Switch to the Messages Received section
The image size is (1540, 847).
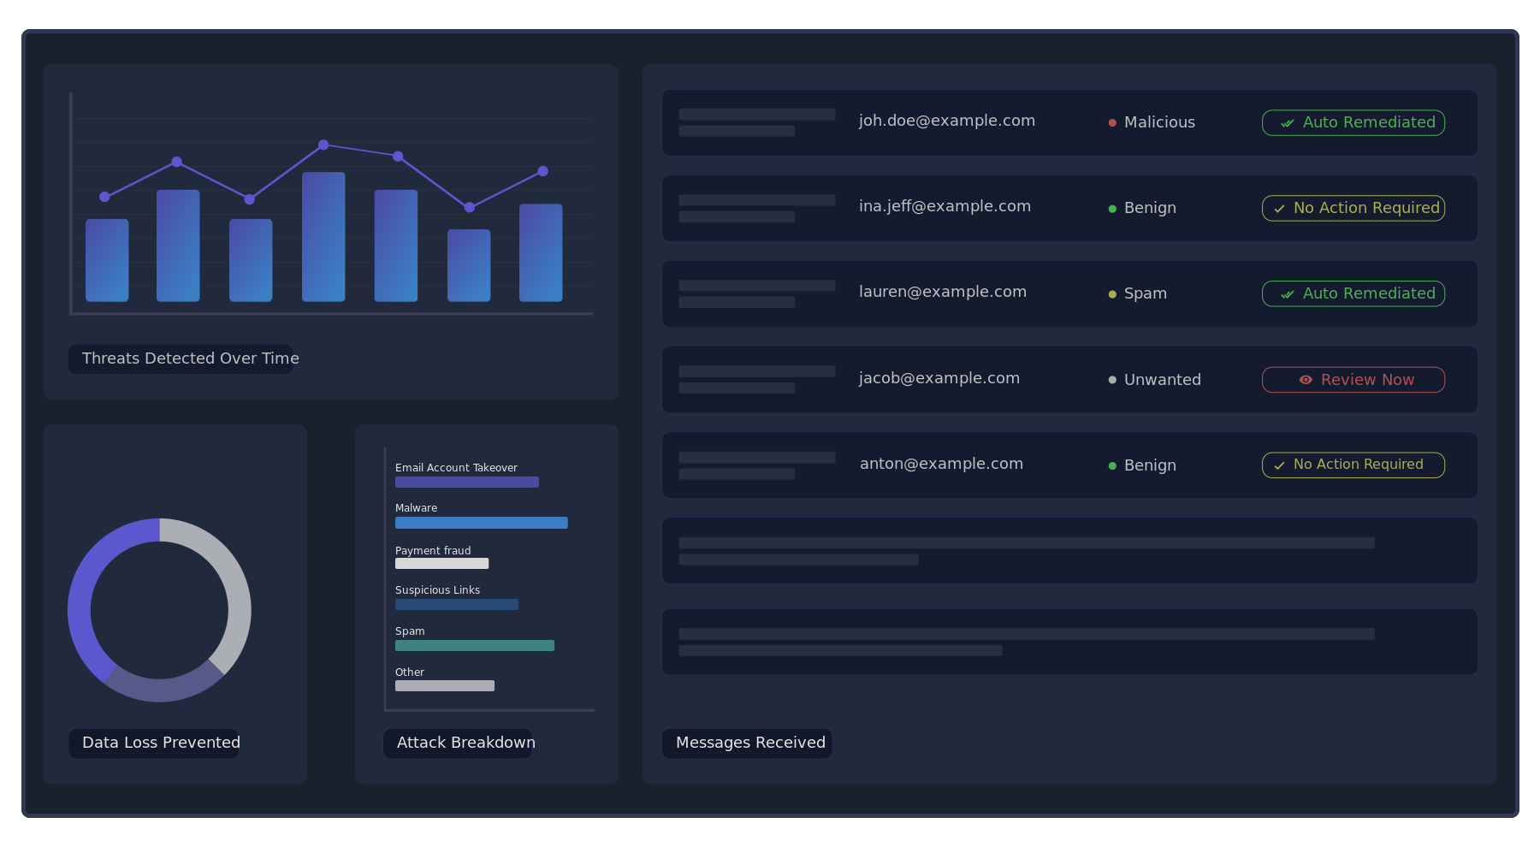click(x=747, y=743)
